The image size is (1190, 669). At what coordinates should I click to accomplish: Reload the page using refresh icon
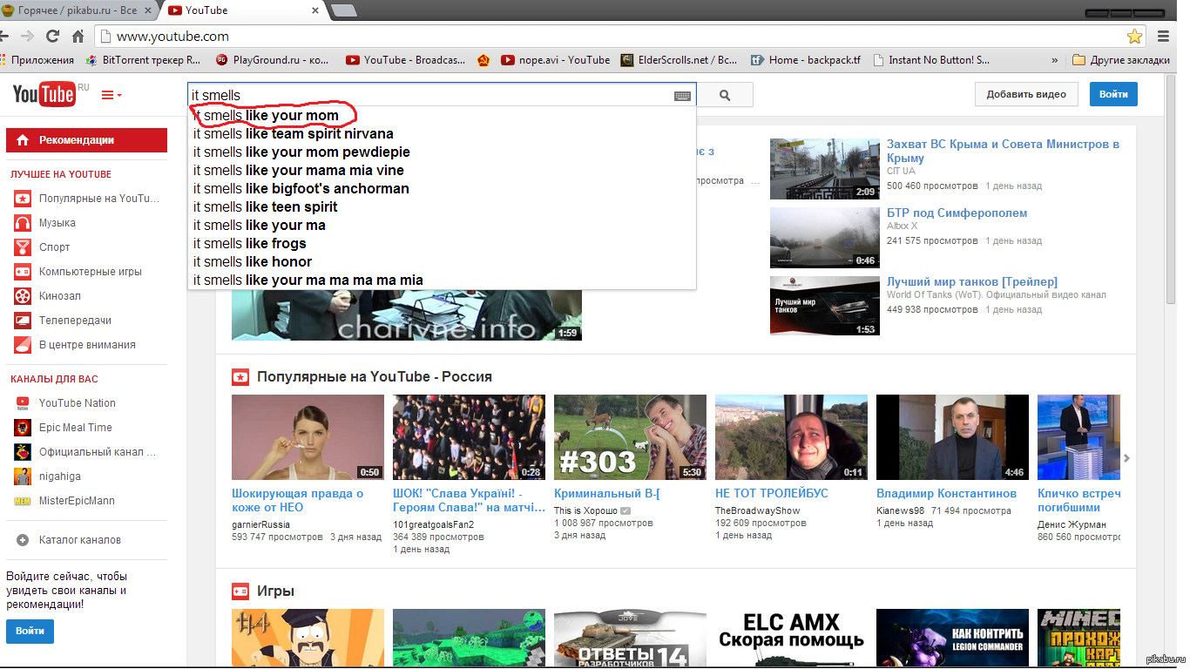(x=52, y=37)
